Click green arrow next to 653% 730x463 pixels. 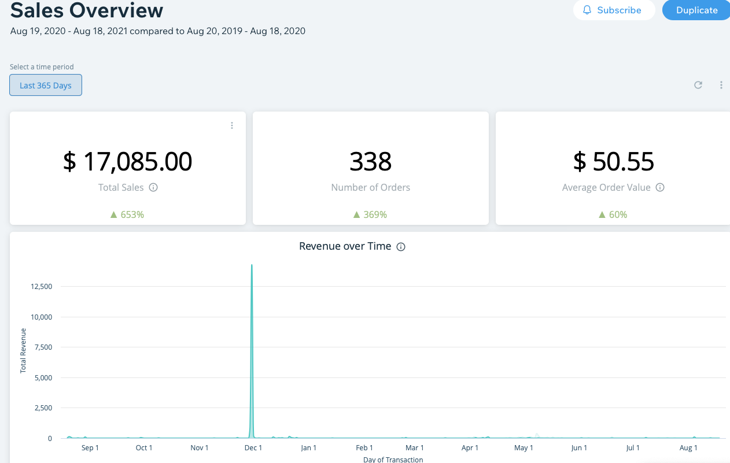[114, 214]
